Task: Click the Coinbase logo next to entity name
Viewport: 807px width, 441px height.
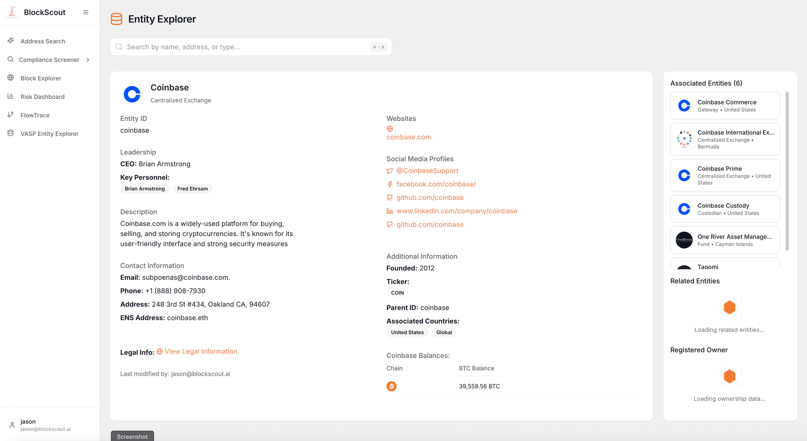Action: (x=132, y=94)
